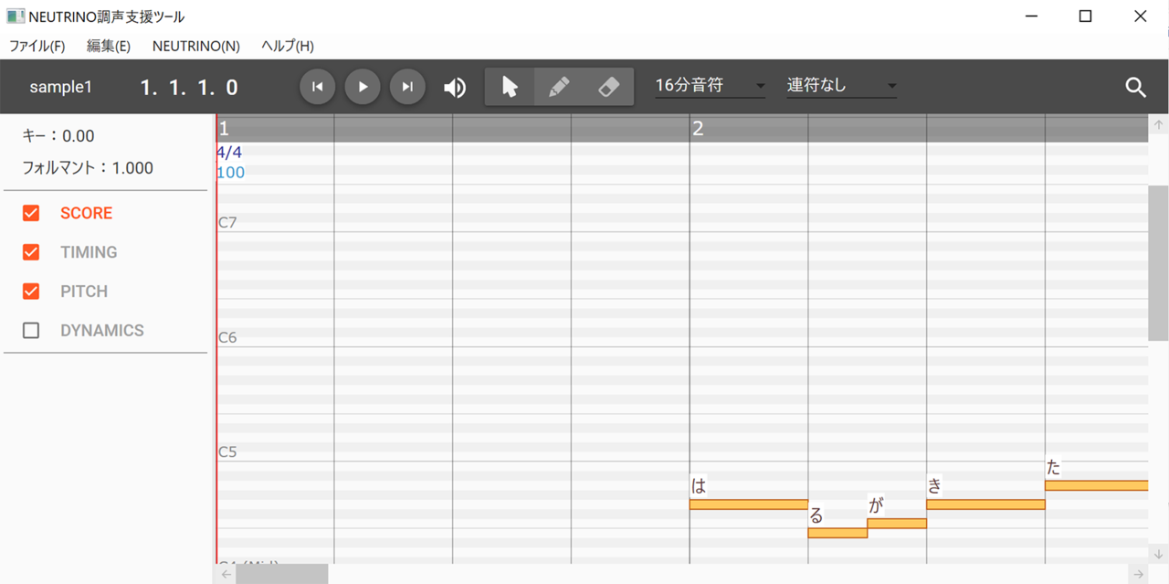Screen dimensions: 1169x584
Task: Select the は note in piano roll
Action: pyautogui.click(x=749, y=504)
